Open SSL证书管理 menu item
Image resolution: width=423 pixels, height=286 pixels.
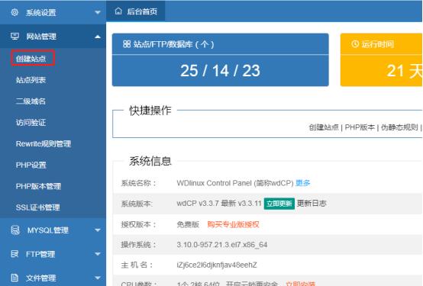37,207
